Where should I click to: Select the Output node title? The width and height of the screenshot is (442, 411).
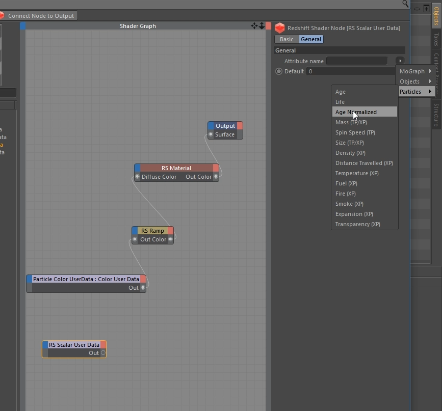click(225, 126)
